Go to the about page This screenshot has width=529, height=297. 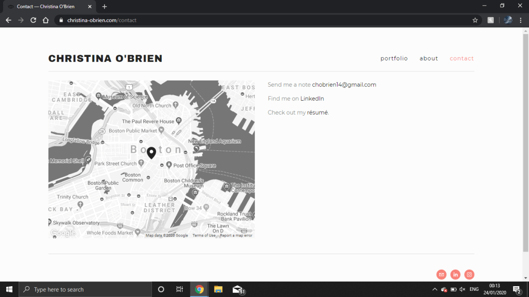(429, 58)
